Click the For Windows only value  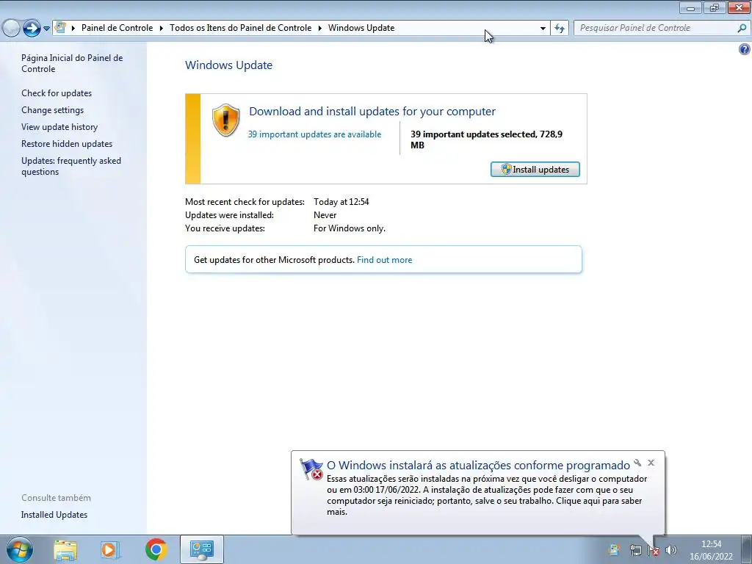pyautogui.click(x=350, y=228)
